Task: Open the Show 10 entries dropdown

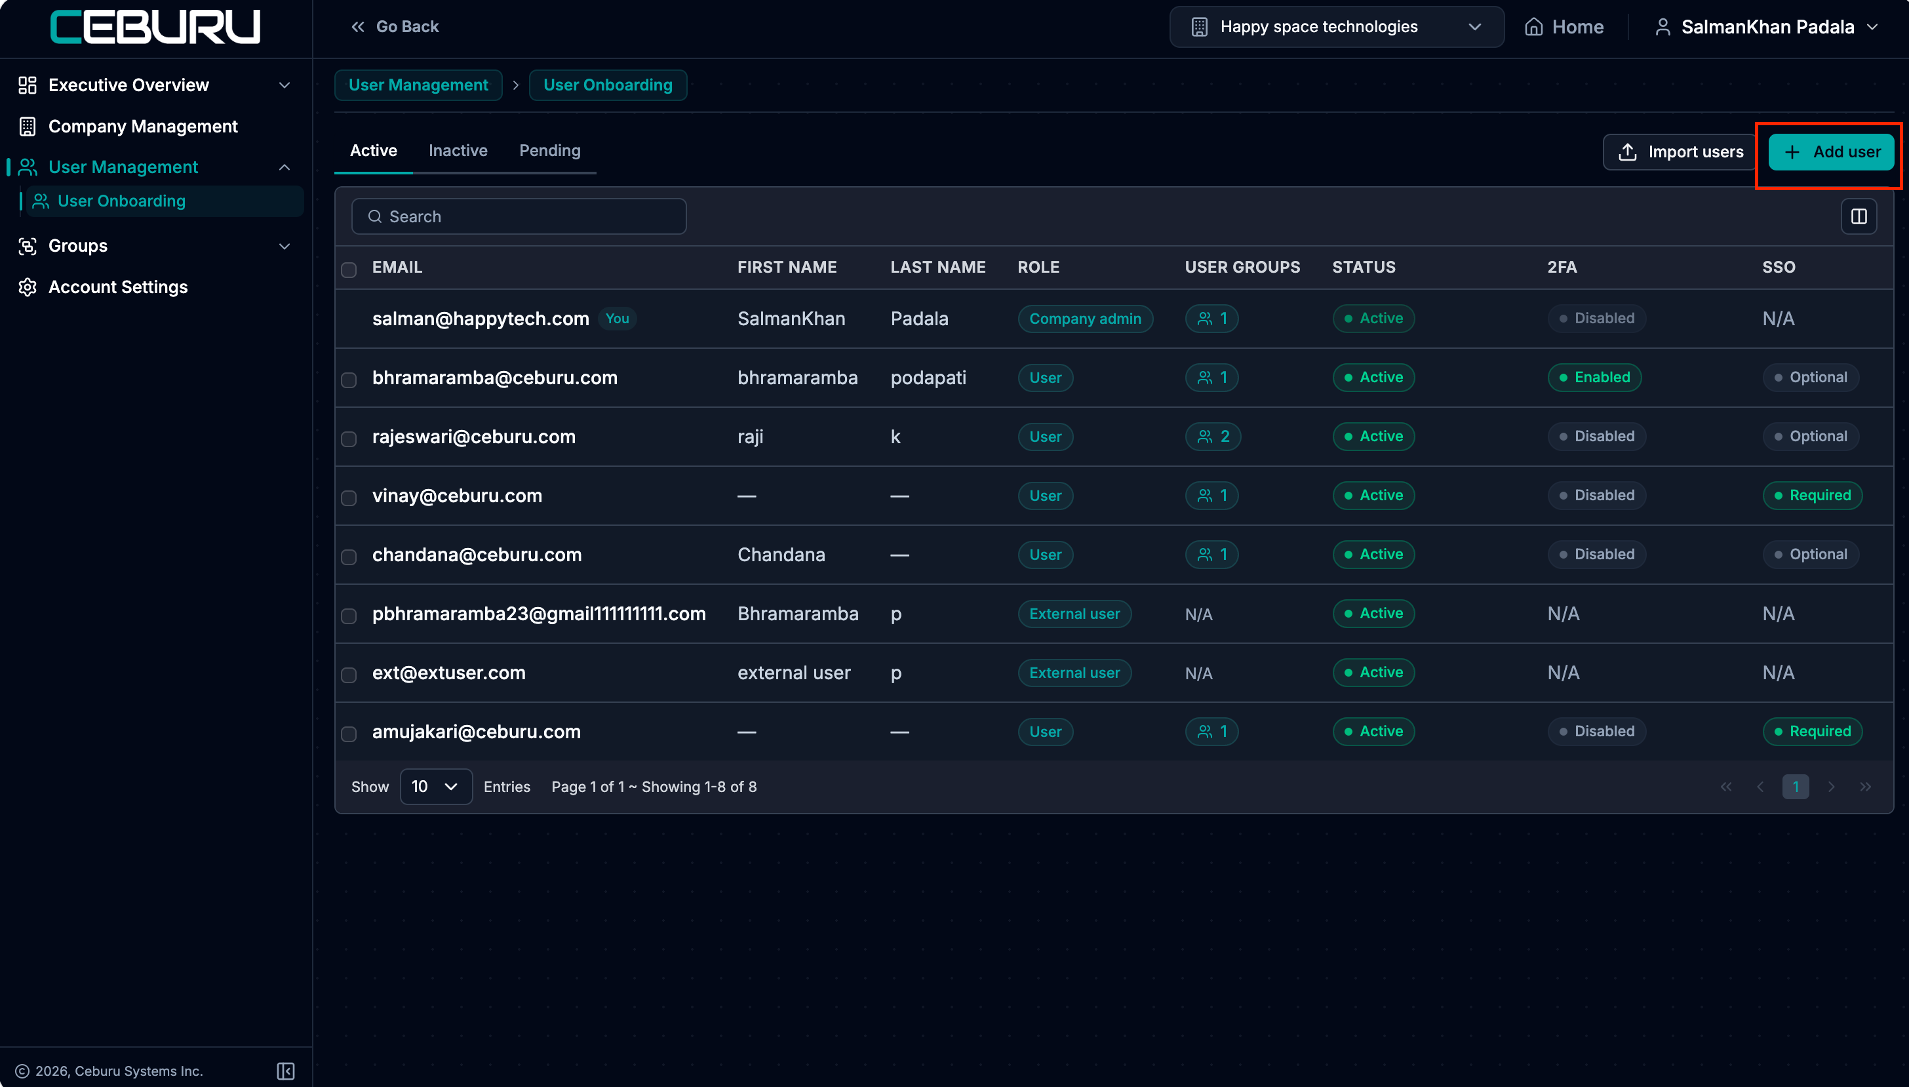Action: point(436,787)
